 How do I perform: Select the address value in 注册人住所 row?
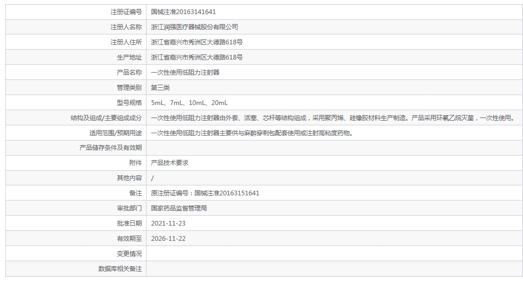pyautogui.click(x=197, y=42)
